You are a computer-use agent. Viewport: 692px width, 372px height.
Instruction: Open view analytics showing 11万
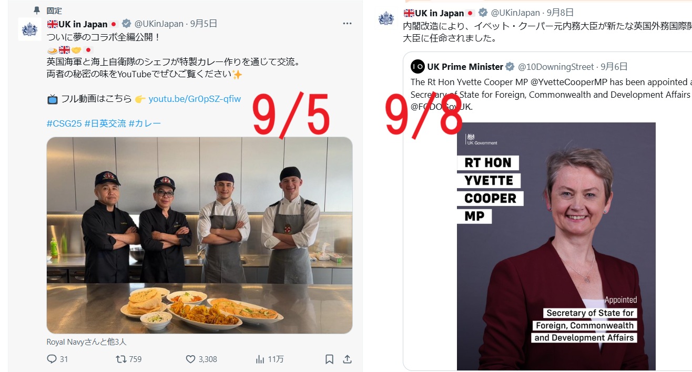pos(260,359)
